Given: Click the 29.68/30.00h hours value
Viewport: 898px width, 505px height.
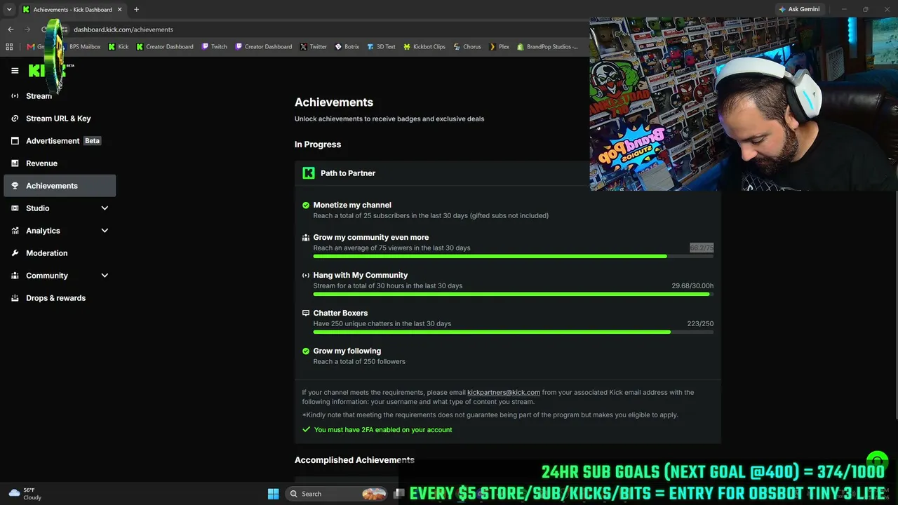Looking at the screenshot, I should coord(692,286).
